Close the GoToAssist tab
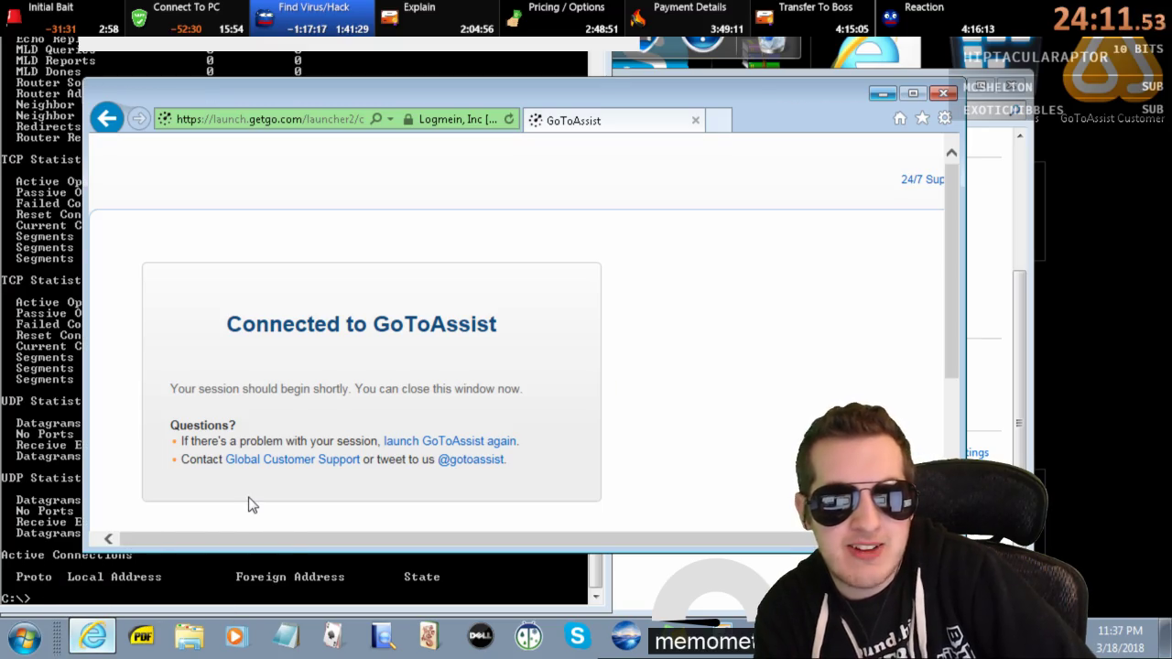The width and height of the screenshot is (1172, 659). click(x=696, y=120)
